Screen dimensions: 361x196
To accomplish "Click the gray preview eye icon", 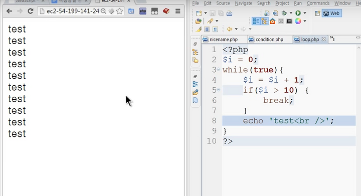I will [281, 21].
